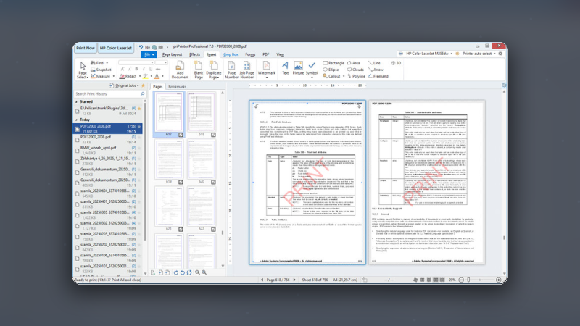Toggle Bold formatting
Screen dimensions: 580x326
(x=136, y=69)
